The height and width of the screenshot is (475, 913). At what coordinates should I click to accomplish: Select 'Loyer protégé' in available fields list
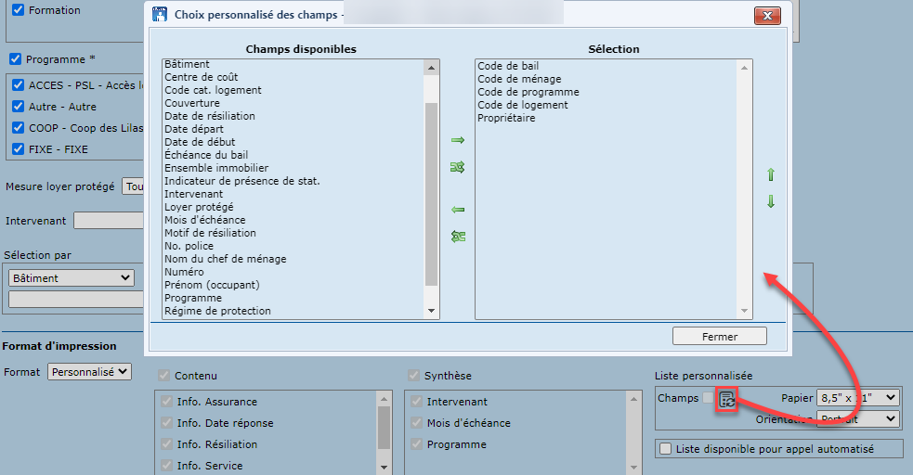[x=199, y=207]
